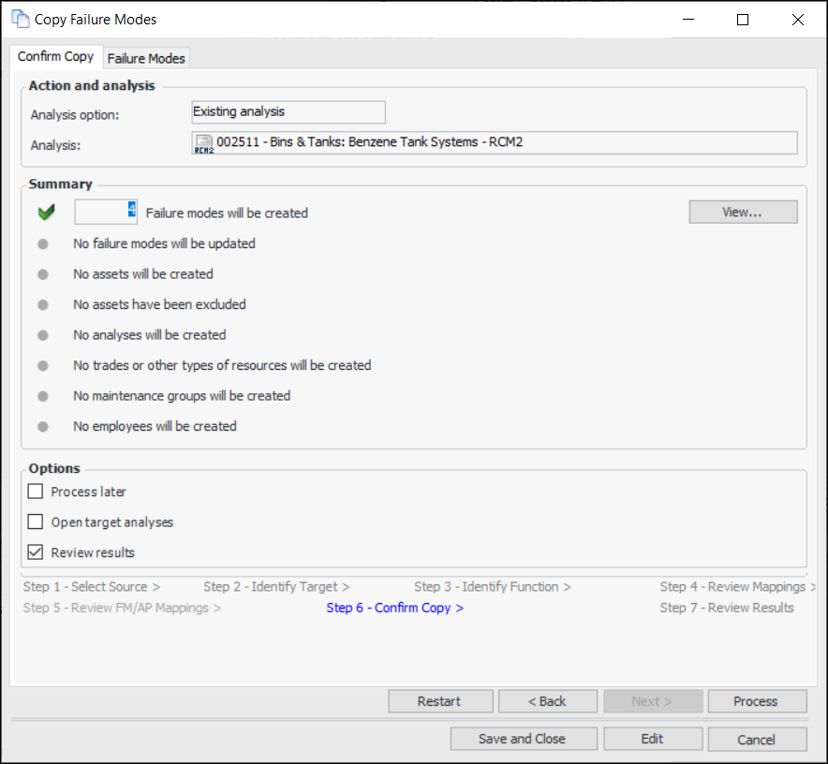This screenshot has width=828, height=764.
Task: Uncheck the Review results checkbox
Action: click(x=36, y=552)
